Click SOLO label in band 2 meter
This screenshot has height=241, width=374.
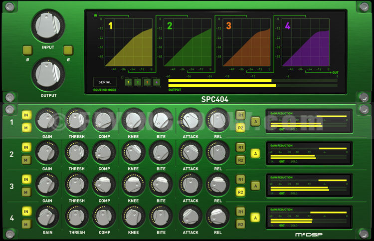click(x=294, y=162)
